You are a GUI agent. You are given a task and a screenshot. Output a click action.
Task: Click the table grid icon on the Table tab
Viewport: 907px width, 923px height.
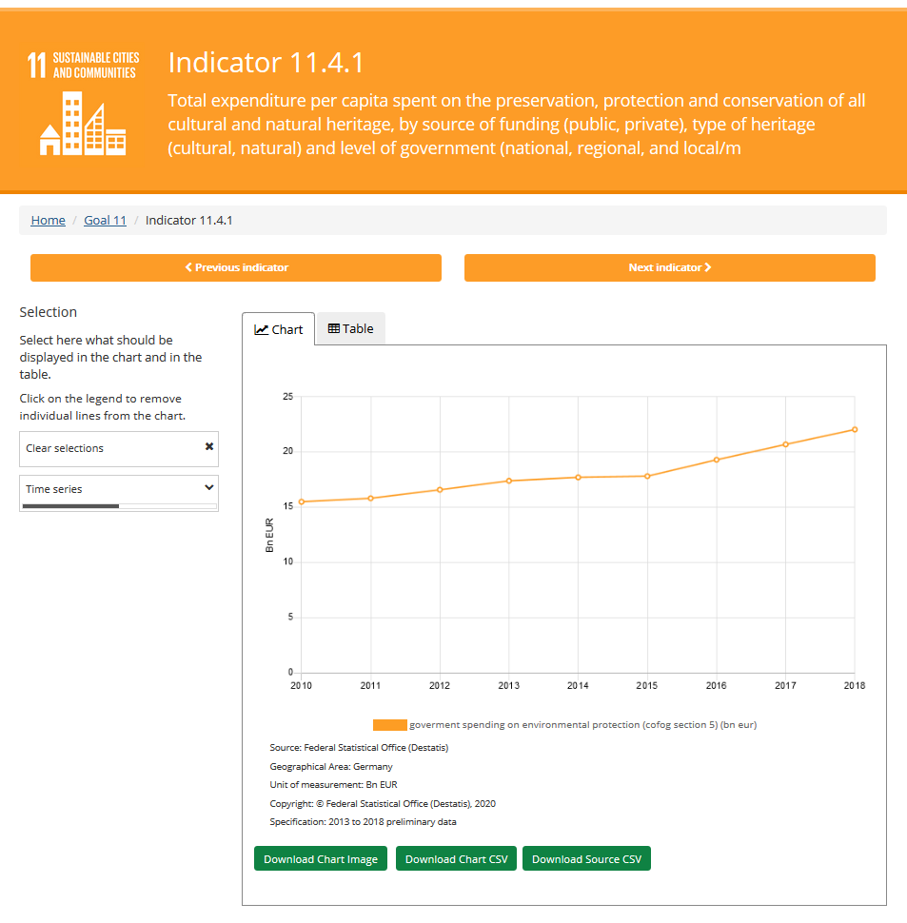coord(334,328)
